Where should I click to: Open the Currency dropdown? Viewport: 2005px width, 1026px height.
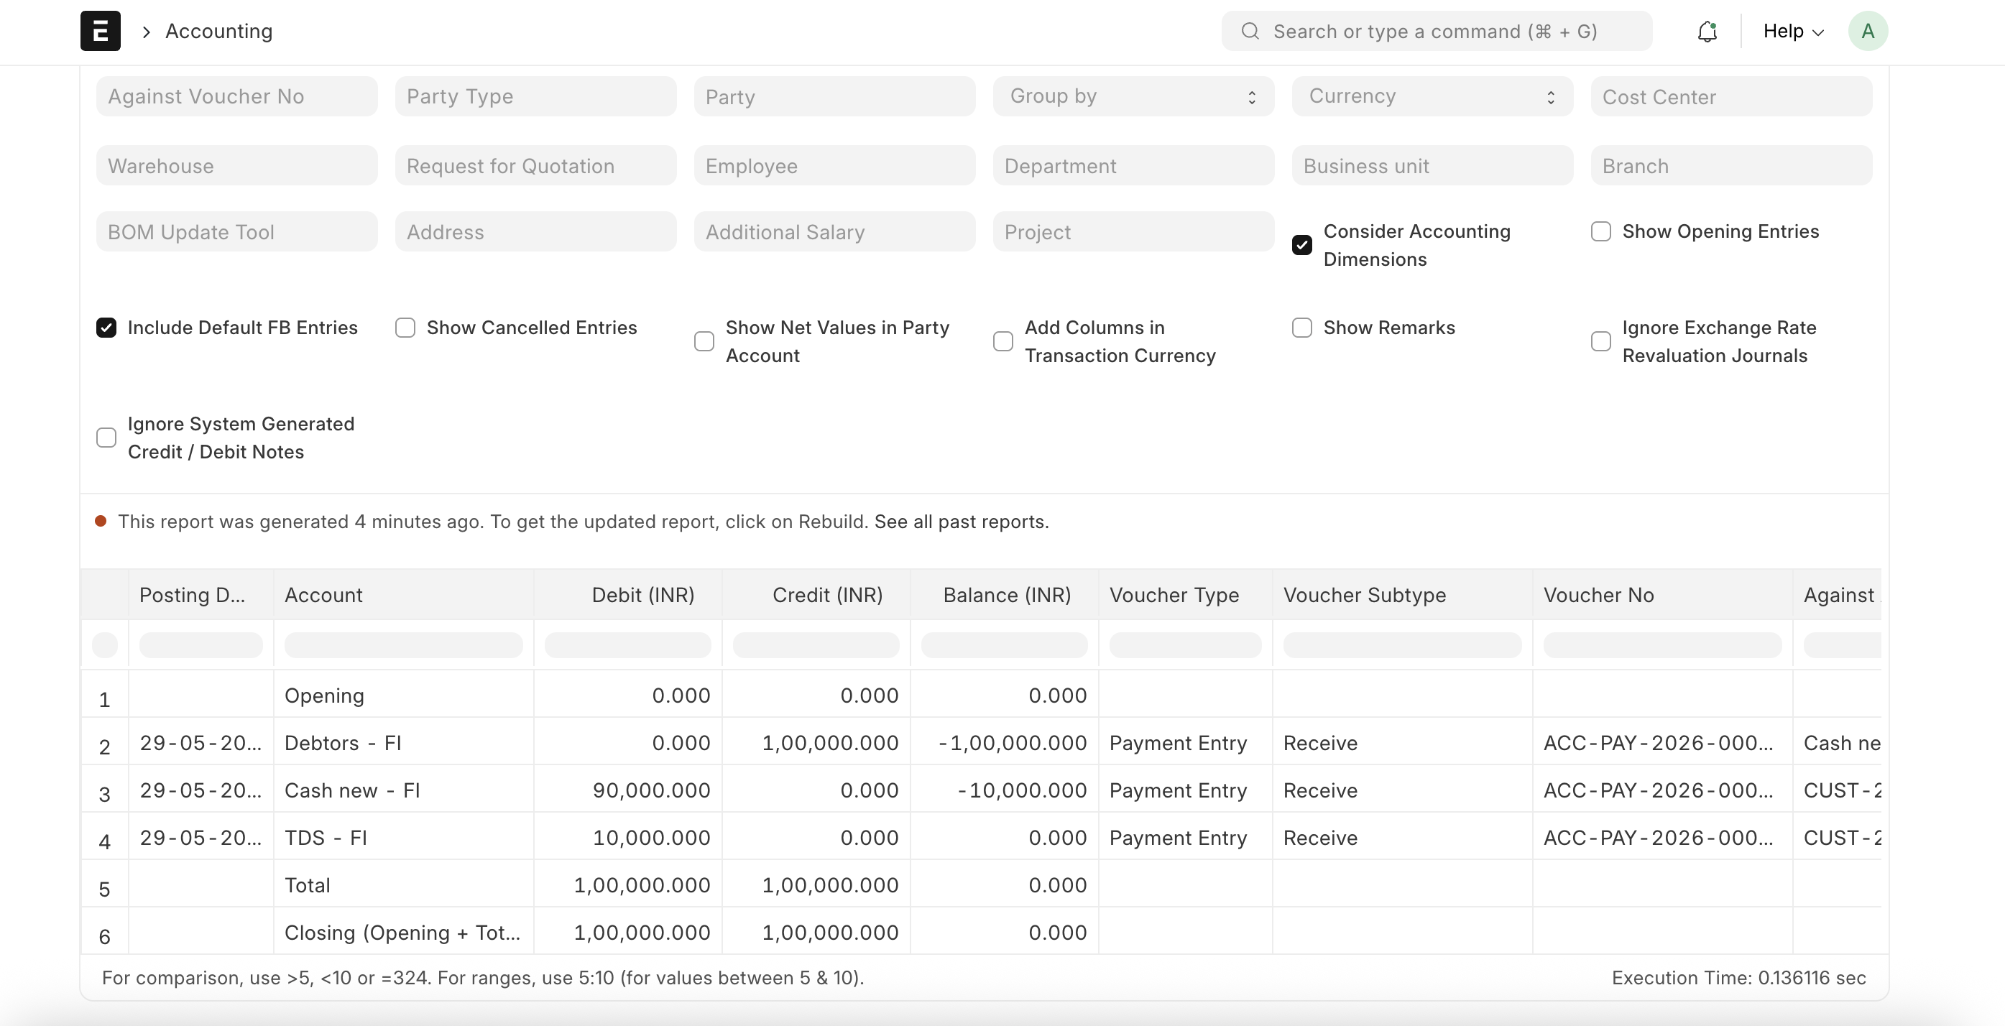1432,96
